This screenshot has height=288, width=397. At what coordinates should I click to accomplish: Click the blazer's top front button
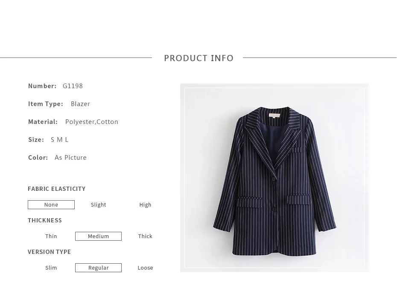tap(274, 179)
